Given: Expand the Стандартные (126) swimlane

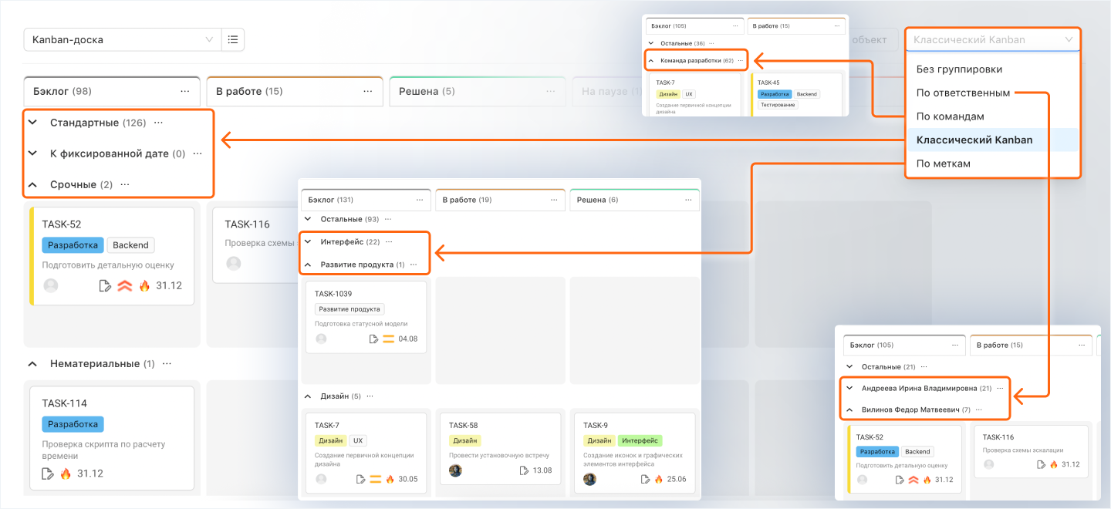Looking at the screenshot, I should (32, 123).
